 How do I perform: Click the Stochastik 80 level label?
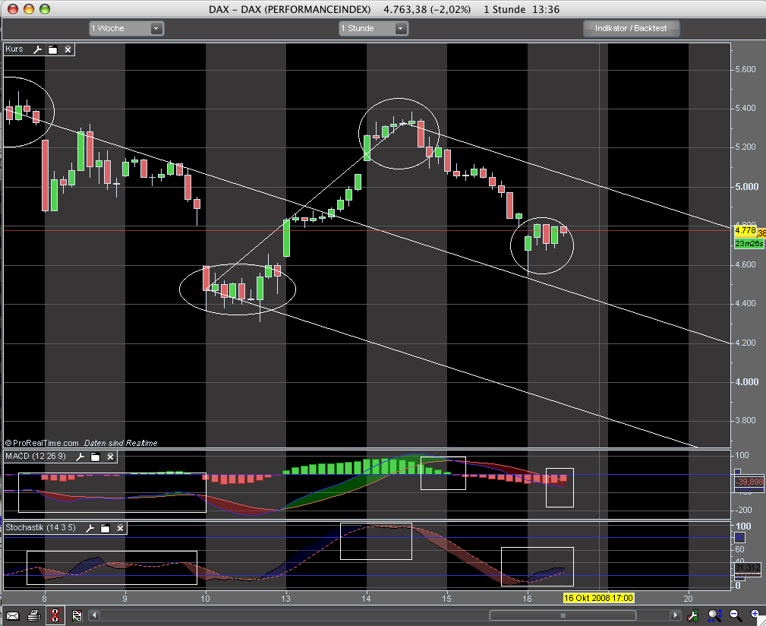pyautogui.click(x=739, y=538)
